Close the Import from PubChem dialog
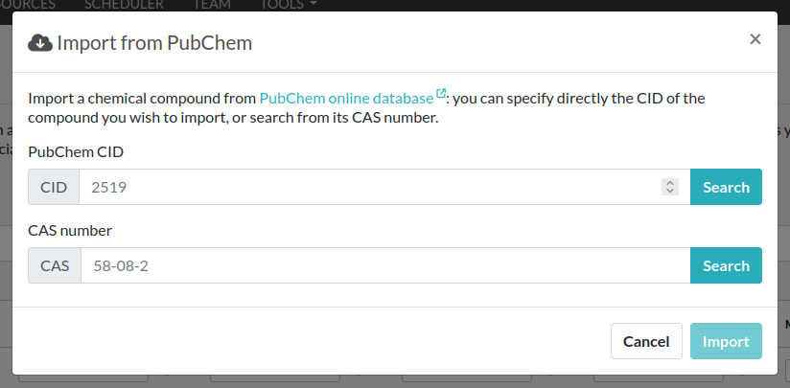The width and height of the screenshot is (790, 388). pos(755,39)
